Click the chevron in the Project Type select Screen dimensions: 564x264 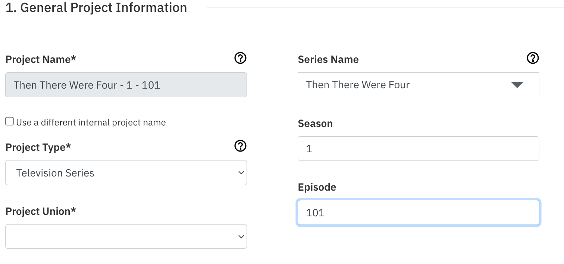pos(241,173)
